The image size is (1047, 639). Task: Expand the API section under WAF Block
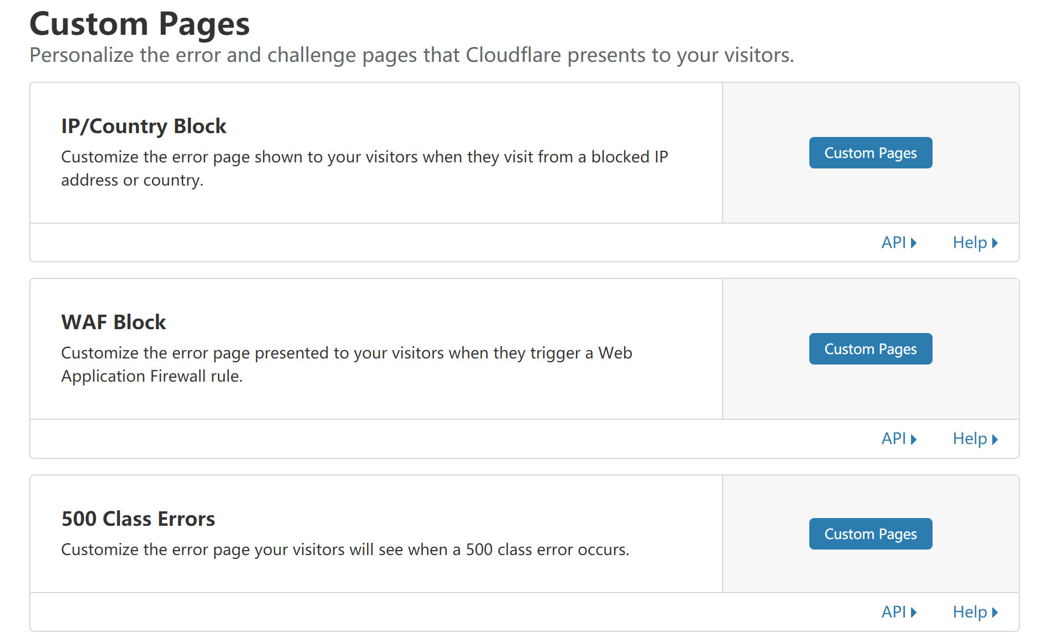coord(899,439)
